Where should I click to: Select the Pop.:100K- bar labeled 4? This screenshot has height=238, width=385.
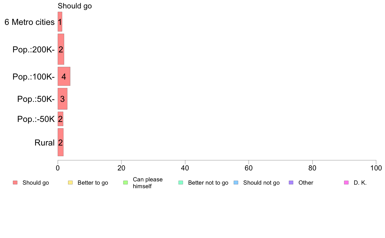coord(64,76)
